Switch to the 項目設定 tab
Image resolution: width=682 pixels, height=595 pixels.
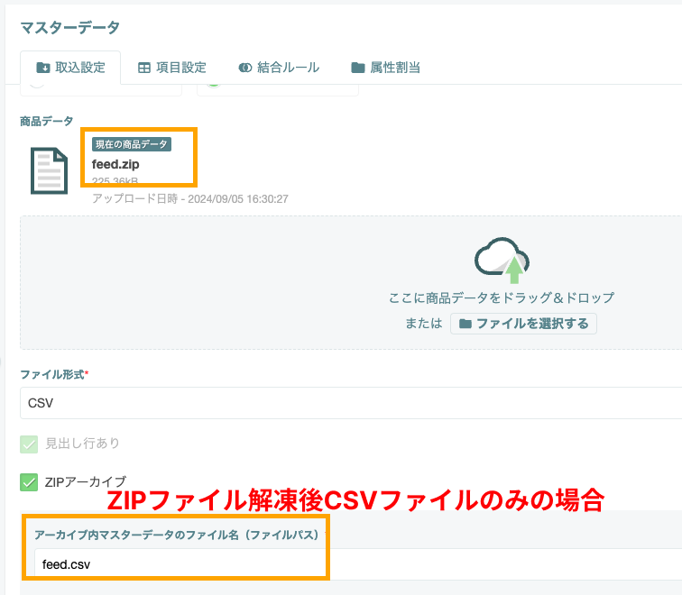click(171, 68)
